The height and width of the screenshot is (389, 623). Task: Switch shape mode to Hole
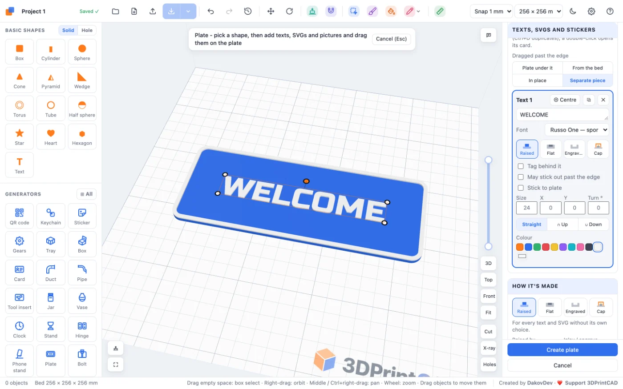[x=87, y=30]
